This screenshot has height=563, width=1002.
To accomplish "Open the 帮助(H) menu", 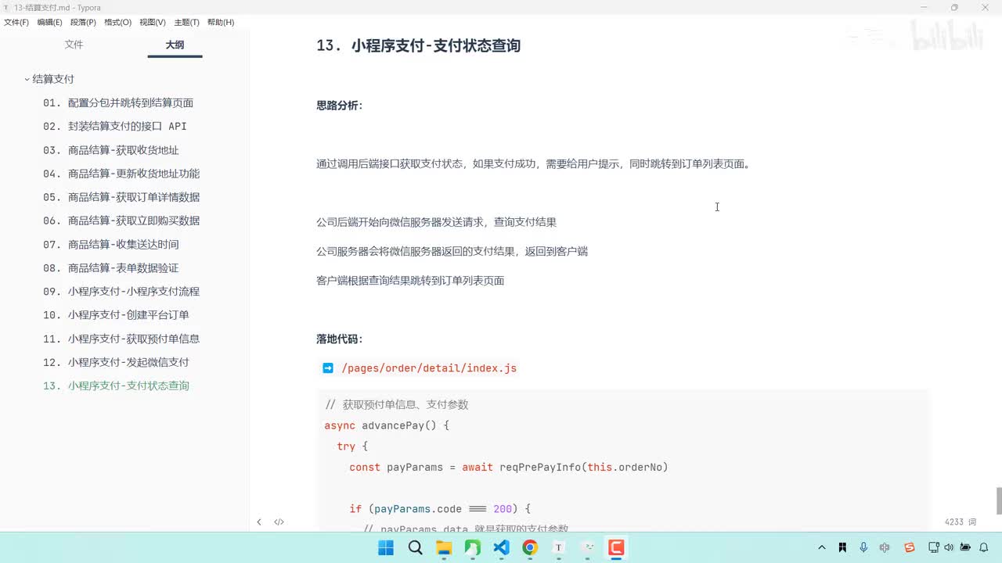I will [x=221, y=23].
